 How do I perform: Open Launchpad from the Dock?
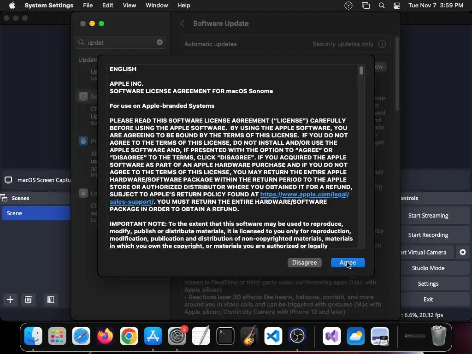(x=57, y=336)
